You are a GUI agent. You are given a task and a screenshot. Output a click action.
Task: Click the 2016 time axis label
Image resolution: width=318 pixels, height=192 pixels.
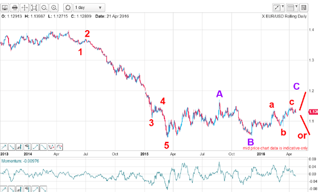coord(261,154)
